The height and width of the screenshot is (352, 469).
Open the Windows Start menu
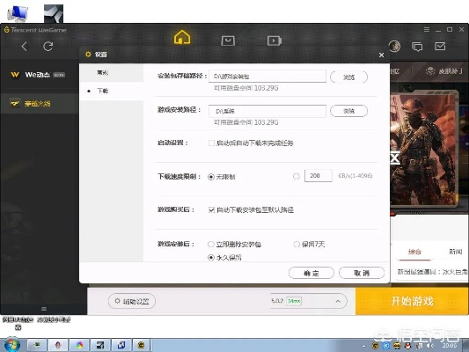11,345
